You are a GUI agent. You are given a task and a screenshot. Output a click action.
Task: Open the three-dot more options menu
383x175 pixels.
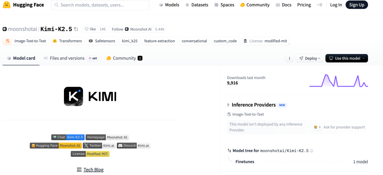click(290, 58)
